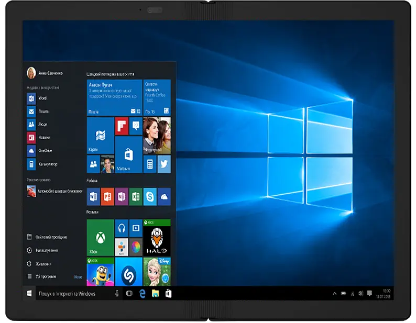416x323 pixels.
Task: Show hidden system tray icons
Action: (335, 293)
